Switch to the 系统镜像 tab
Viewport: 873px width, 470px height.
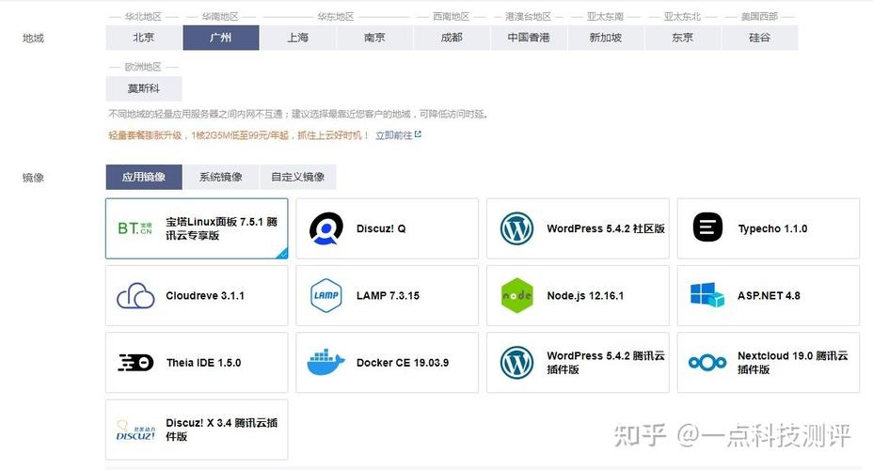(221, 177)
